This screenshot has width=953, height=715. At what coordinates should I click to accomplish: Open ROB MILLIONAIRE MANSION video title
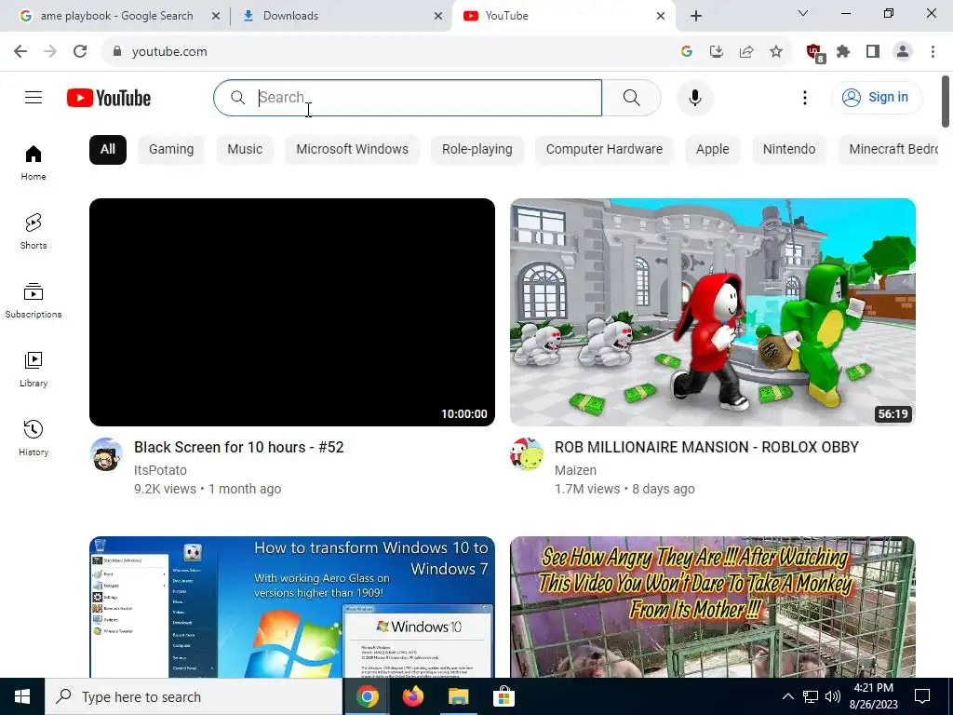(x=707, y=448)
